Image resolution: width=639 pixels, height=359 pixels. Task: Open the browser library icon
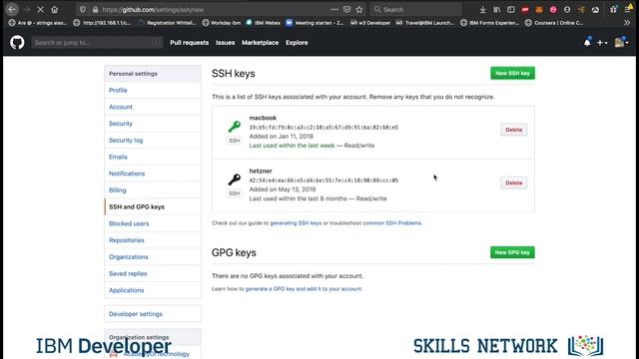click(x=497, y=9)
